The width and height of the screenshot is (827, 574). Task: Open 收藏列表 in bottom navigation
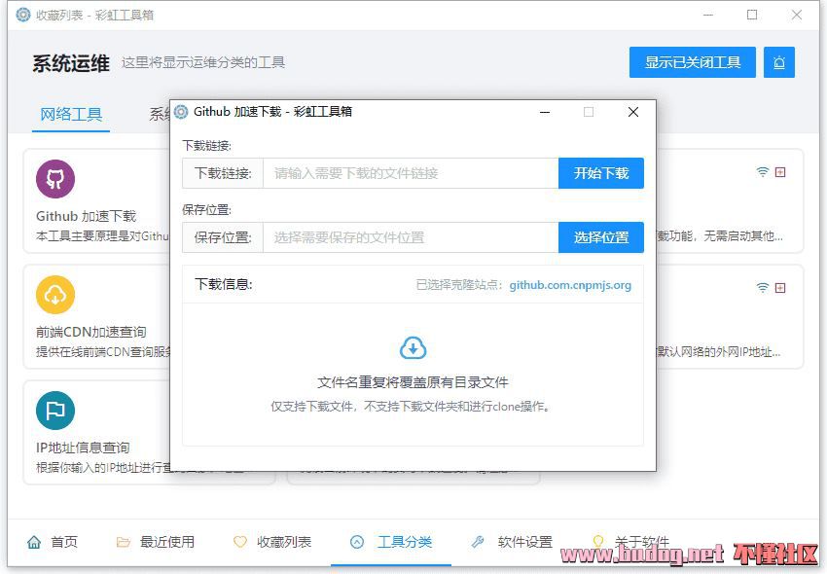[x=272, y=542]
